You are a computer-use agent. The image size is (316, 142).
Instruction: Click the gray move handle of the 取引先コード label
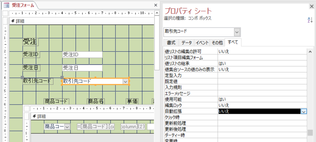coord(23,77)
